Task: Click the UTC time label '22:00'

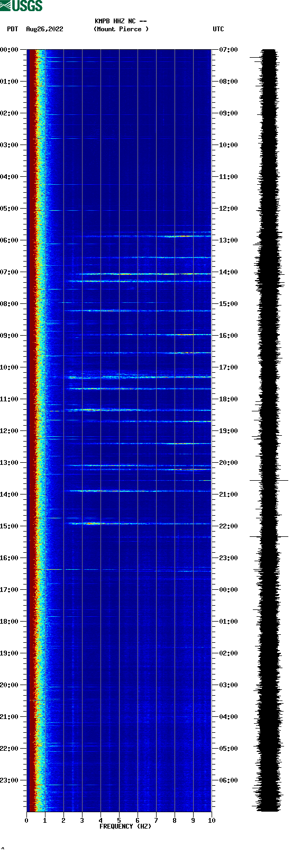Action: coord(229,526)
